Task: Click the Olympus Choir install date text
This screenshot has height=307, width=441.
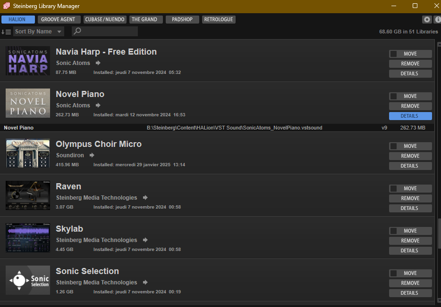Action: [x=139, y=165]
